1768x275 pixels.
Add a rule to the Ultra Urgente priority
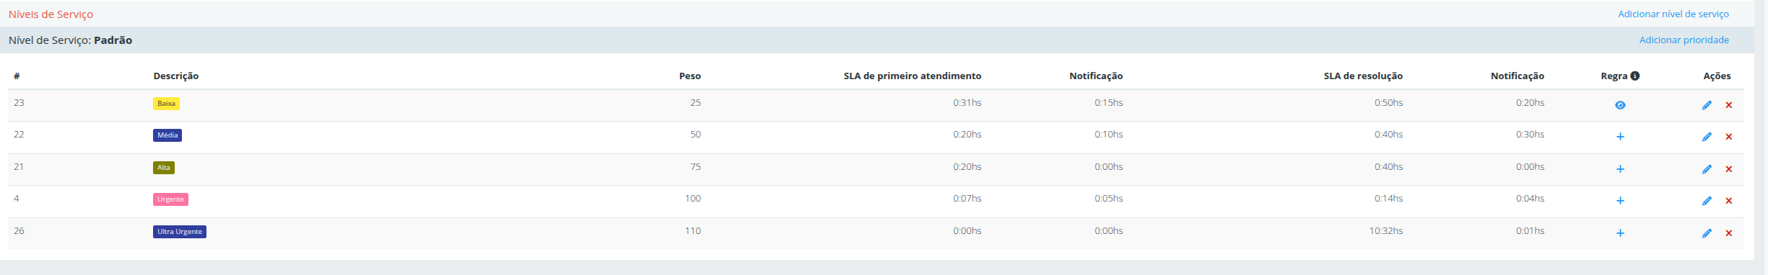click(x=1620, y=233)
